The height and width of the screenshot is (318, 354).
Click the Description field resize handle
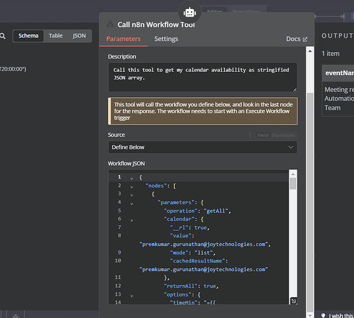(295, 90)
